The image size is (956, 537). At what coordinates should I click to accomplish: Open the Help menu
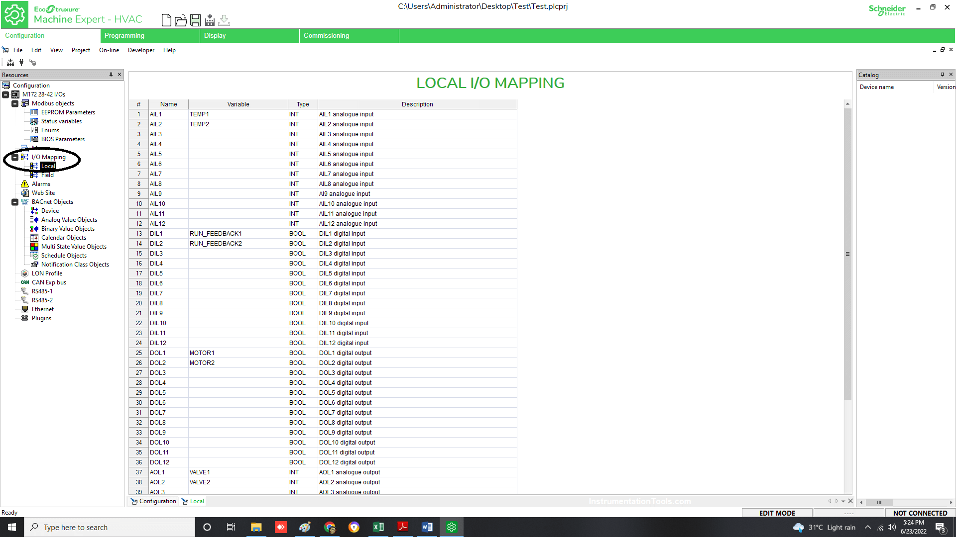pyautogui.click(x=169, y=50)
